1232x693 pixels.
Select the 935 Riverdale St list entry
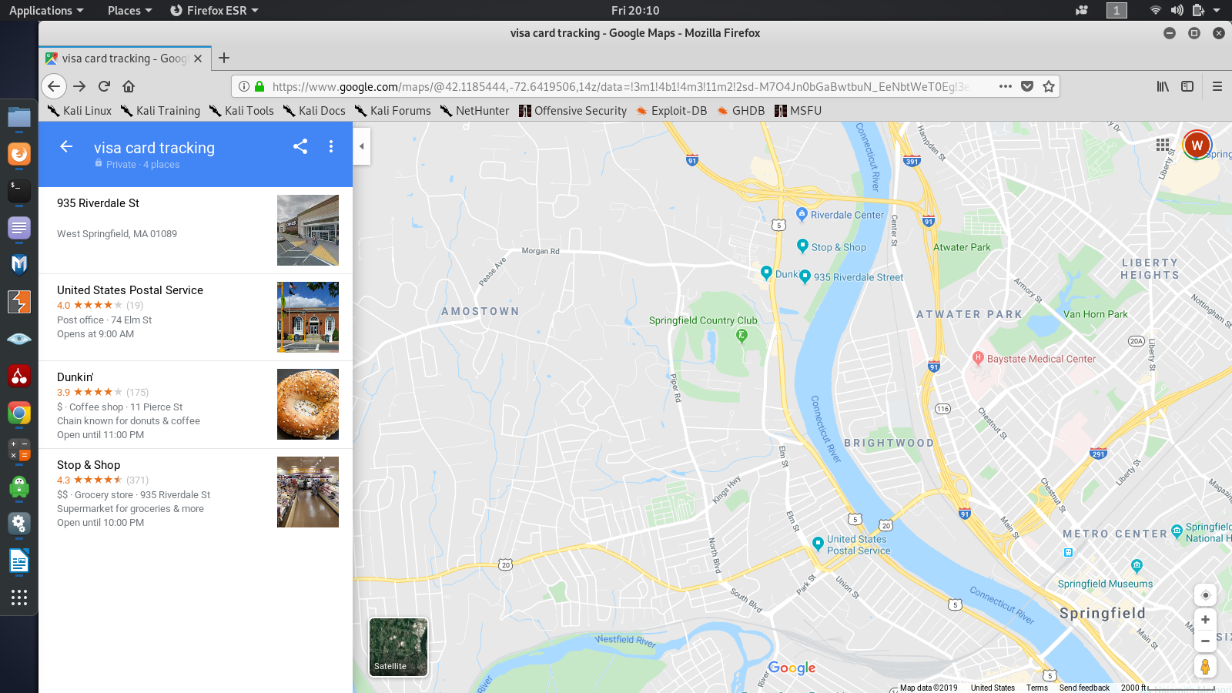(196, 230)
